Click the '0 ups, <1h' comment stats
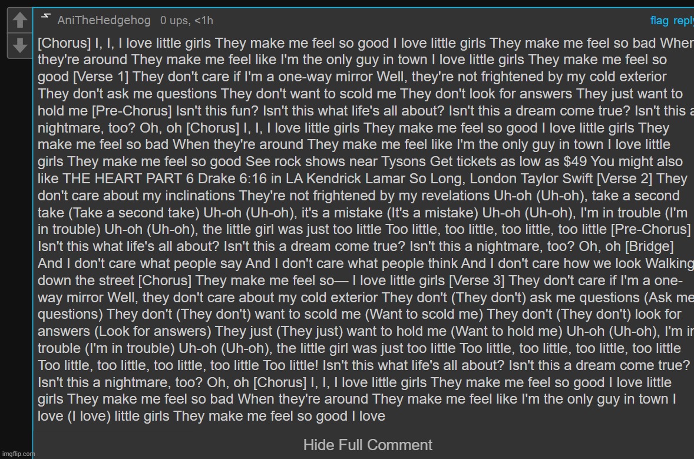The image size is (694, 459). (187, 21)
